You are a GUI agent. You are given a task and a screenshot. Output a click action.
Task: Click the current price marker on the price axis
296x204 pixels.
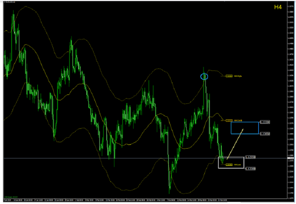pos(291,158)
